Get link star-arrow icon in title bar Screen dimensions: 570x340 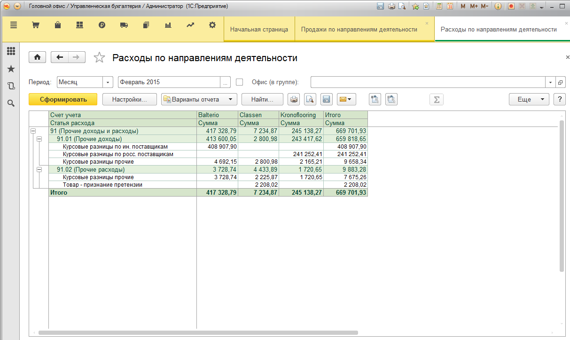pyautogui.click(x=415, y=7)
